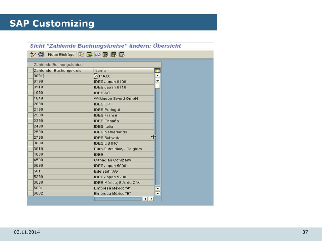Click the name cell Wilkinson Sword GmbH
The height and width of the screenshot is (241, 322).
124,98
